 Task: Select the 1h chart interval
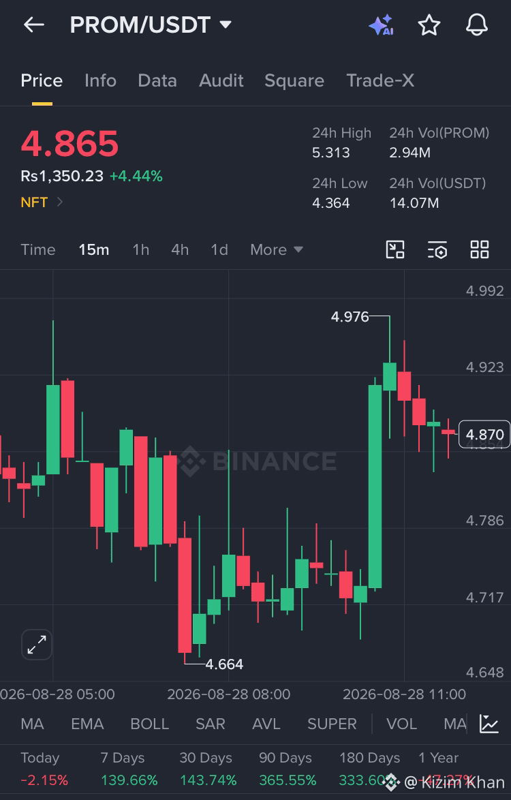[141, 249]
